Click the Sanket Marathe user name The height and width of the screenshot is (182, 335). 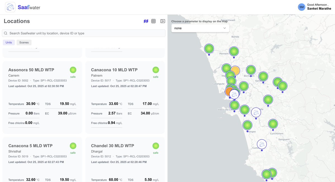point(319,9)
